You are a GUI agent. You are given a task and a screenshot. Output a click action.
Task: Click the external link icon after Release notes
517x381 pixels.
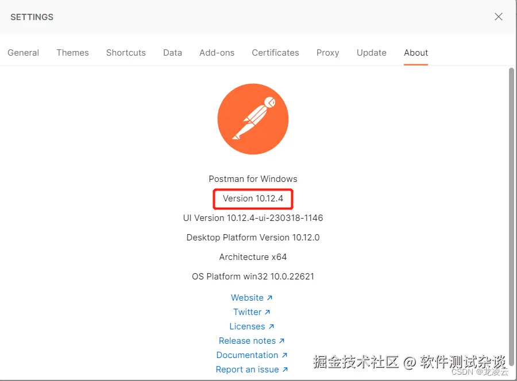point(281,340)
